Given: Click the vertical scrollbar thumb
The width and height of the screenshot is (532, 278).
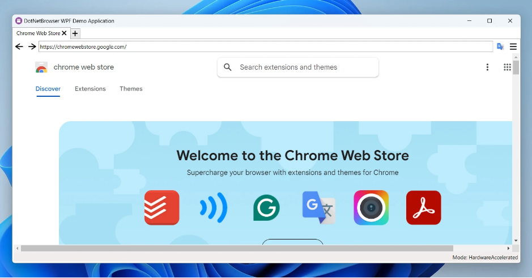Looking at the screenshot, I should pyautogui.click(x=516, y=67).
